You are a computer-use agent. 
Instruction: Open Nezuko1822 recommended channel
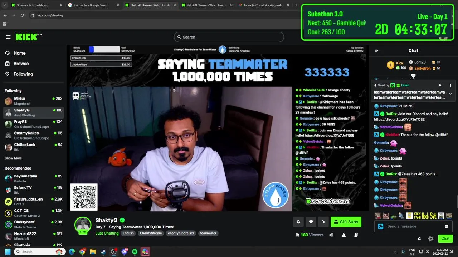(x=34, y=236)
